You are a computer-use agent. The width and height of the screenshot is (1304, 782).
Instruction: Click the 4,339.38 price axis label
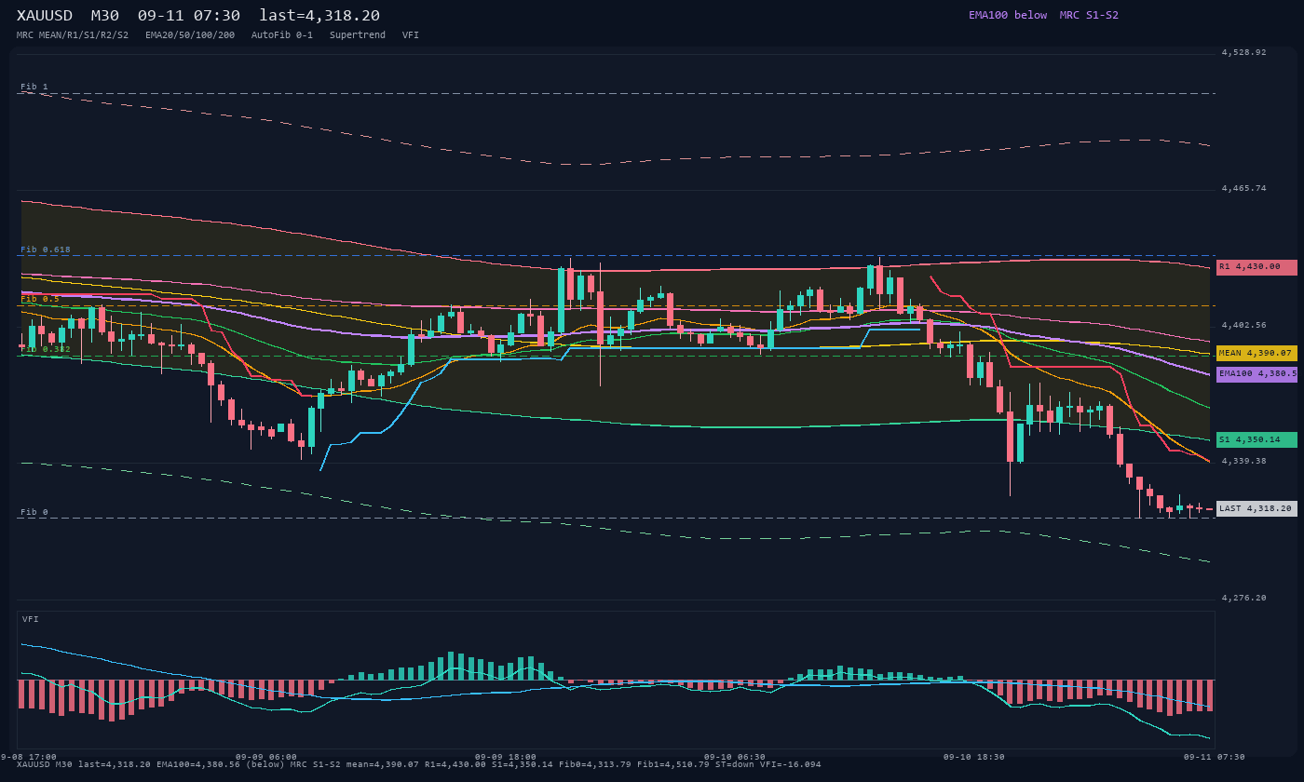click(1244, 462)
